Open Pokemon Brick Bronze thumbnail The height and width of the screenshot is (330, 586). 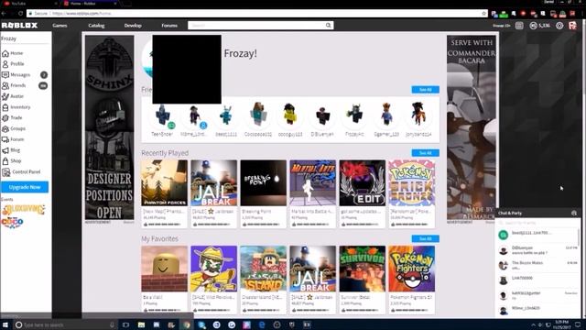[x=412, y=183]
